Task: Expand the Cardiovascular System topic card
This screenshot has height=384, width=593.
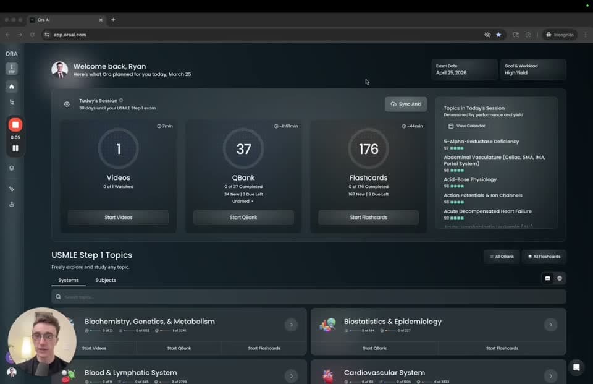Action: [550, 375]
